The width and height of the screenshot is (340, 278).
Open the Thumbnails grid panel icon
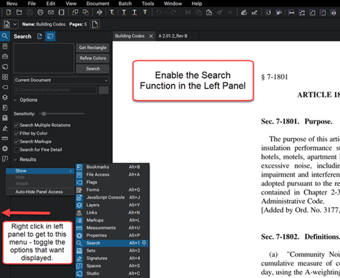click(5, 77)
